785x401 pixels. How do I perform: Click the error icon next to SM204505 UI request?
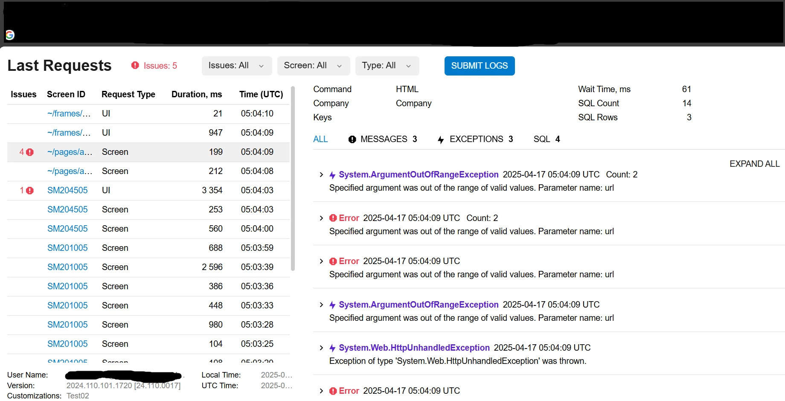tap(29, 190)
